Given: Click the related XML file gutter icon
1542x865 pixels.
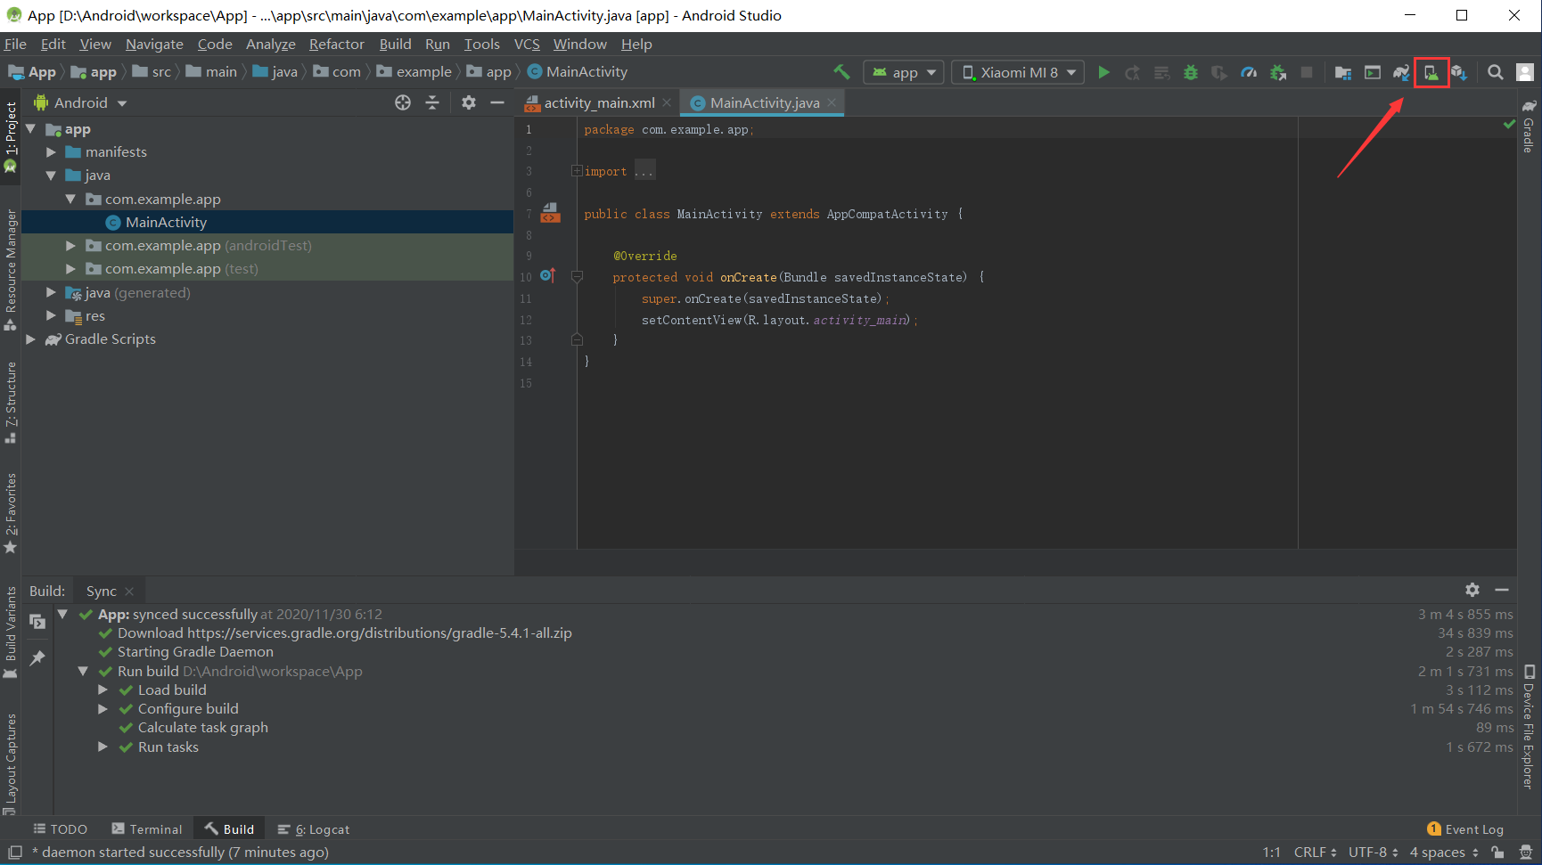Looking at the screenshot, I should point(551,213).
